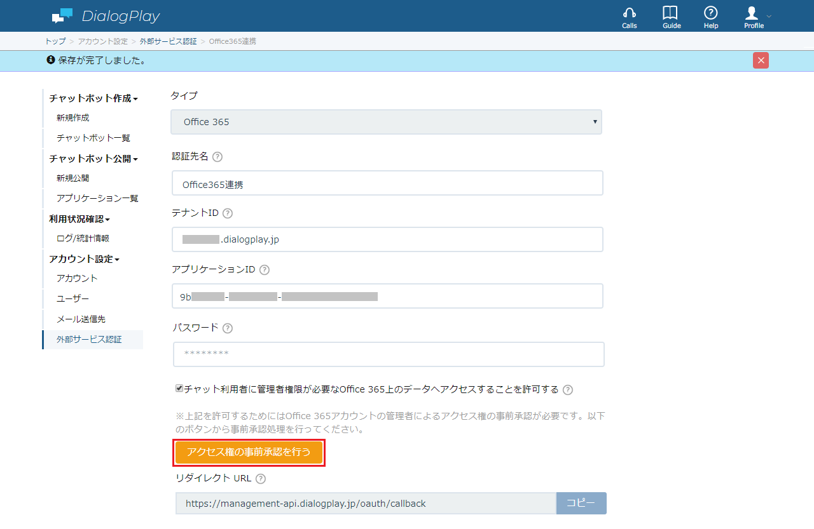Click the Office365連携 breadcrumb text
This screenshot has width=814, height=529.
tap(233, 41)
